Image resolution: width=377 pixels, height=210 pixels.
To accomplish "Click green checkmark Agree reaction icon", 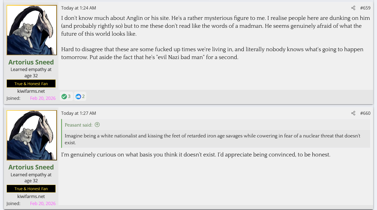I will [x=64, y=96].
